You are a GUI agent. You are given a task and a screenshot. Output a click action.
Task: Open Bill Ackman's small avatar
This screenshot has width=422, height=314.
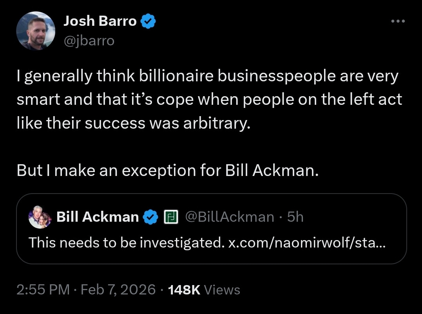[x=40, y=217]
